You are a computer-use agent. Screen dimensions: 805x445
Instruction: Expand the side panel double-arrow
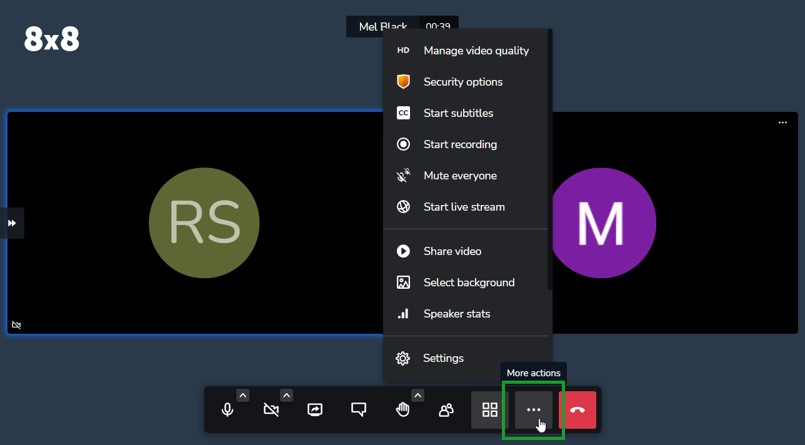pos(12,223)
